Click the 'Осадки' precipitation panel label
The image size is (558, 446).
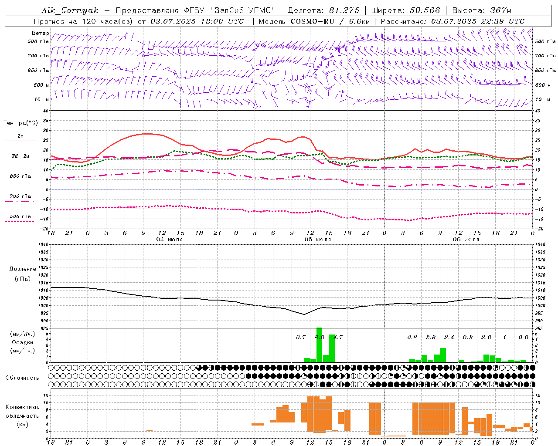[23, 342]
